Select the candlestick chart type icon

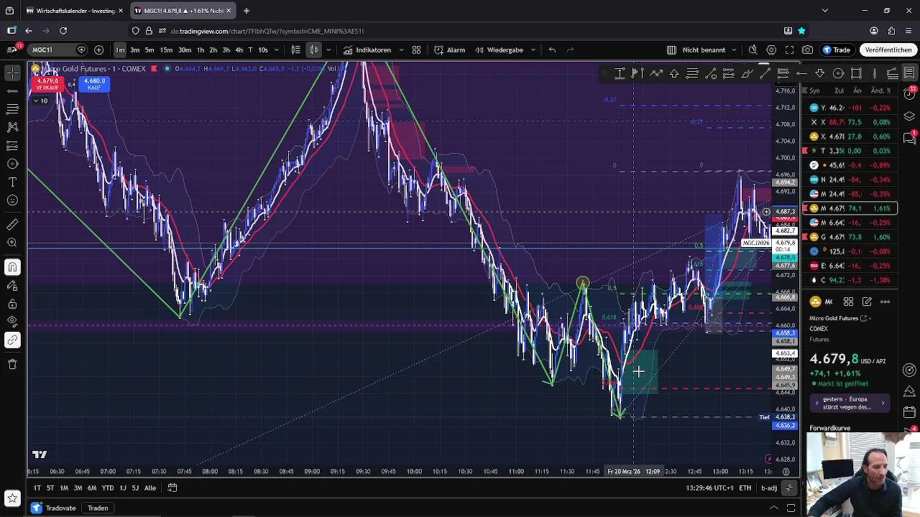(314, 50)
